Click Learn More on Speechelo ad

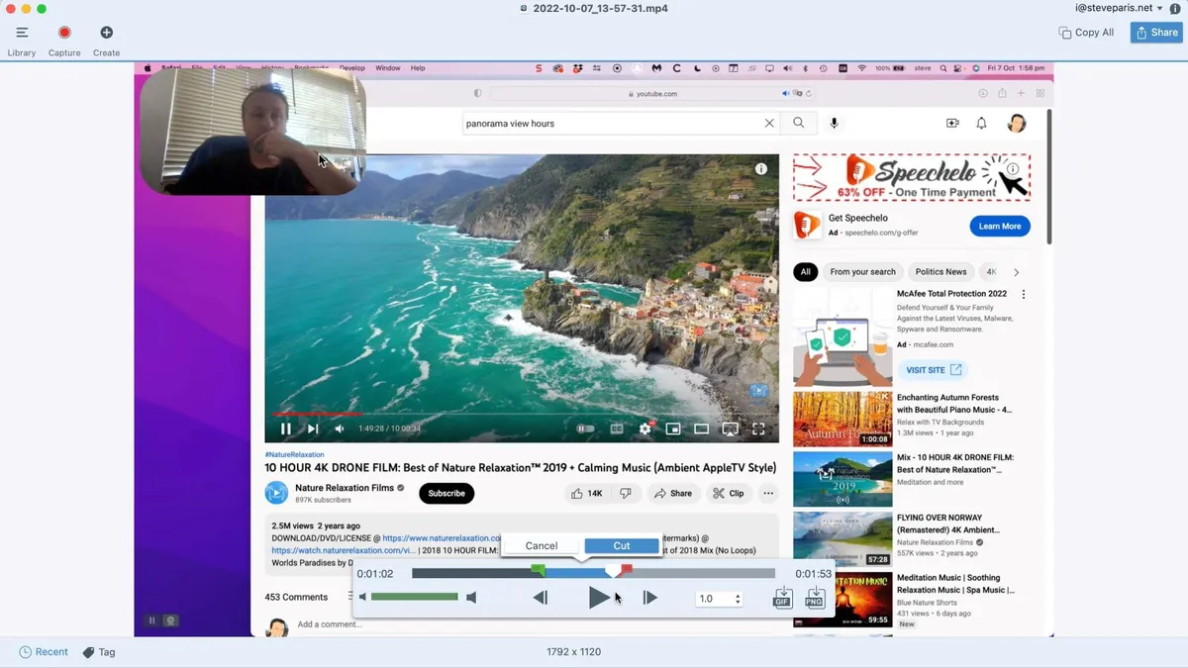tap(1000, 227)
